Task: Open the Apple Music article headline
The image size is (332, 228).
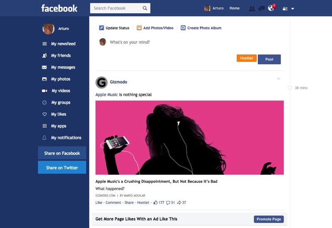Action: 156,181
